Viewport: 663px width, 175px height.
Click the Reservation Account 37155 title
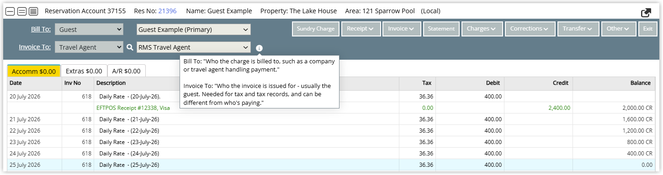pyautogui.click(x=85, y=11)
